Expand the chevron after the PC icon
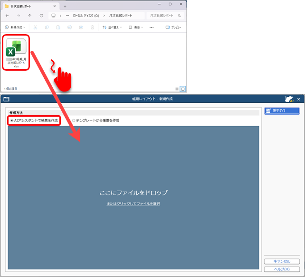305x277 pixels. click(60, 16)
